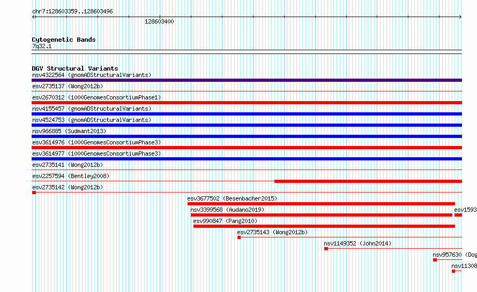Open the nsv3399568 (Audano2019) label
Screen dimensions: 477x292
click(x=227, y=210)
